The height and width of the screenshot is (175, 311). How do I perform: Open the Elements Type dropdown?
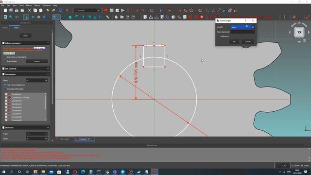37,134
